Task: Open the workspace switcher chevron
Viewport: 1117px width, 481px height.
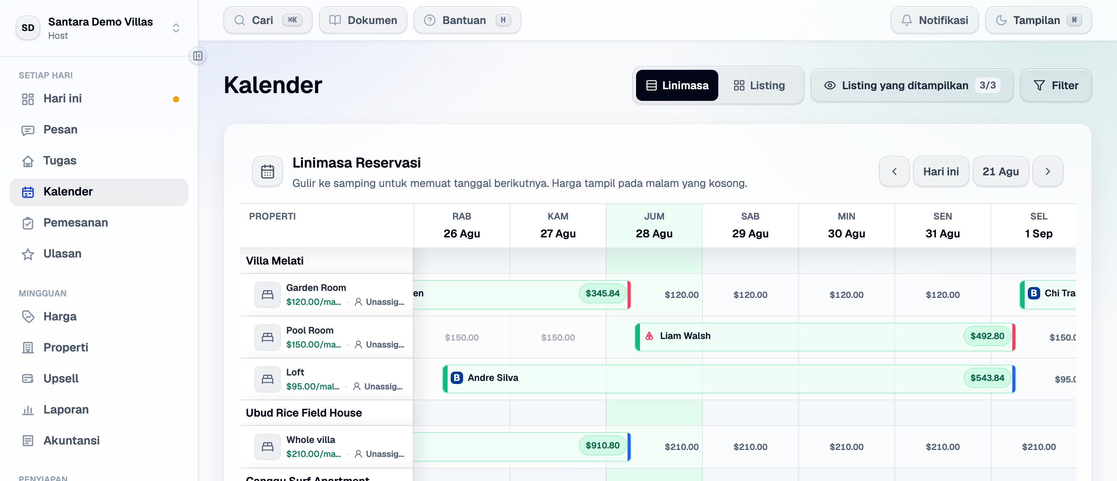Action: tap(176, 28)
